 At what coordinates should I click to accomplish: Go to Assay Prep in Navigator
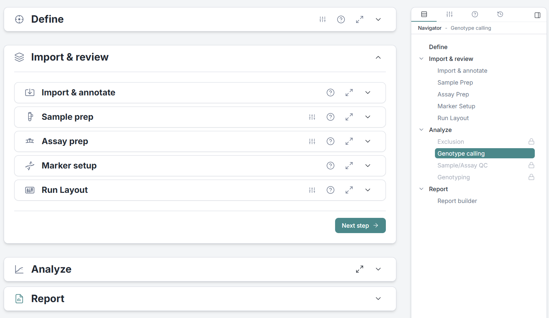tap(453, 94)
